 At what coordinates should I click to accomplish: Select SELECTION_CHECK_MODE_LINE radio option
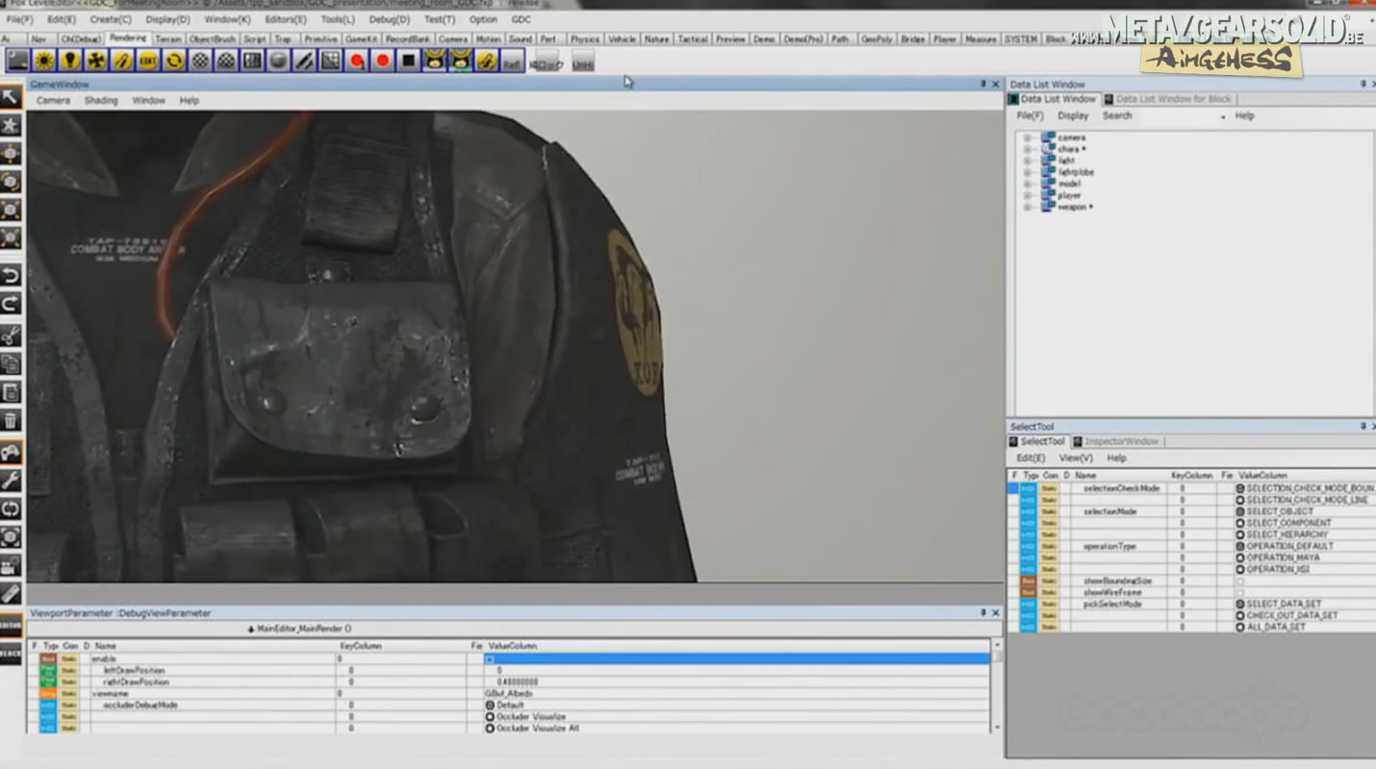1241,500
